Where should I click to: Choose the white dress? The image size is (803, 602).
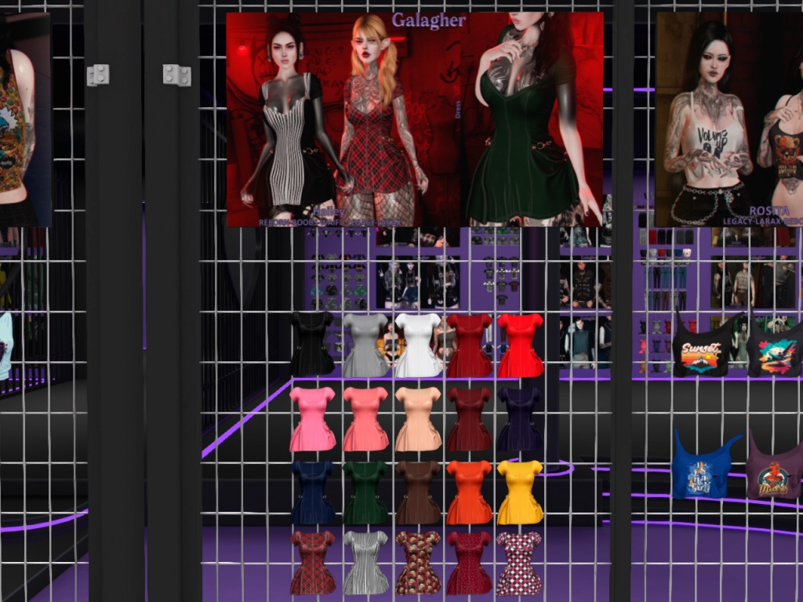[418, 345]
